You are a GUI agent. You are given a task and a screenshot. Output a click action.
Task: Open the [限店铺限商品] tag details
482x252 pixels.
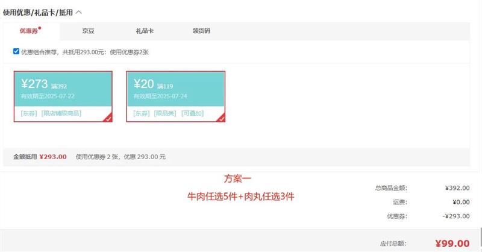pyautogui.click(x=61, y=113)
